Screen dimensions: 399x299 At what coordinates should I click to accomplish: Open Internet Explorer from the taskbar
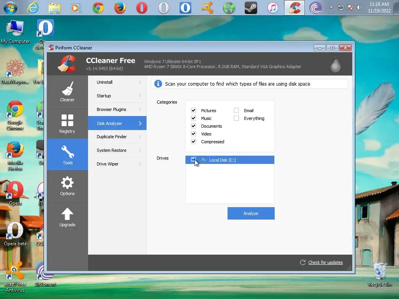33,8
